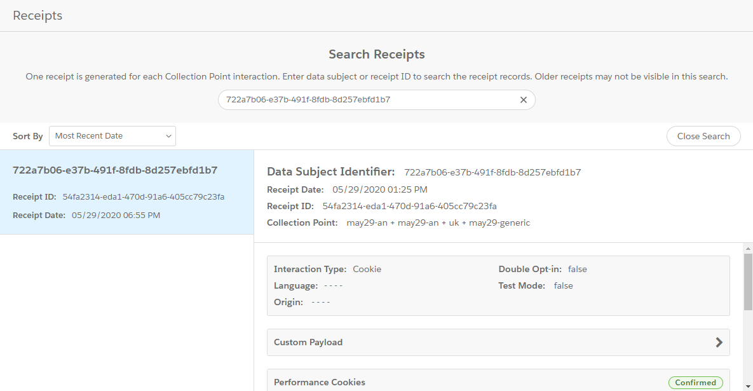This screenshot has height=391, width=753.
Task: Focus the receipt search input box
Action: pos(369,100)
